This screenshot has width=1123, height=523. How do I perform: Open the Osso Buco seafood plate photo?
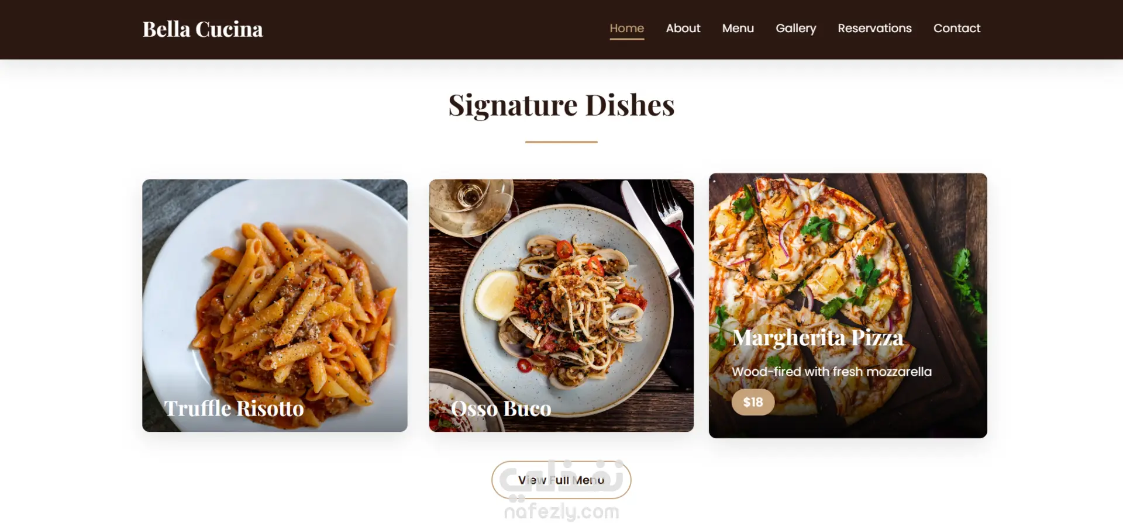point(561,305)
